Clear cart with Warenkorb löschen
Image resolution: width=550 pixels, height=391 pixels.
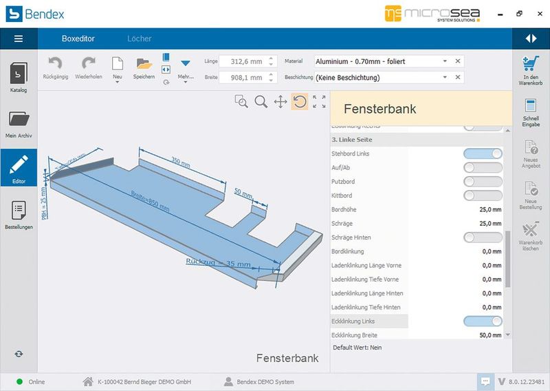click(531, 236)
